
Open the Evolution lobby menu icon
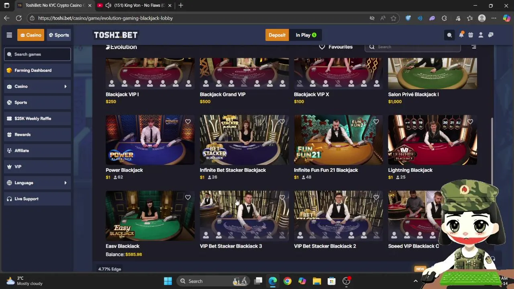coord(474,47)
